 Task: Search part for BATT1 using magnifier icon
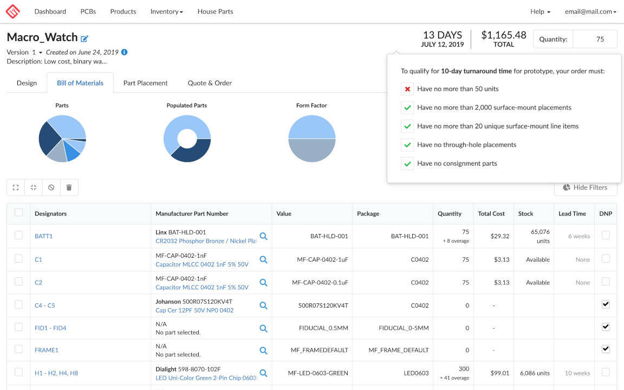(263, 236)
